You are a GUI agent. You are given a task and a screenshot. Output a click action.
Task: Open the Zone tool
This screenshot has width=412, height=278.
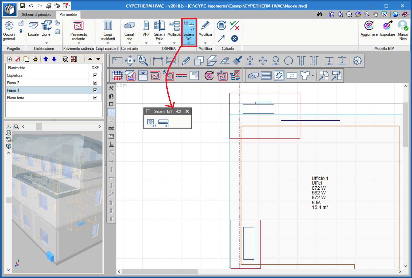(46, 29)
